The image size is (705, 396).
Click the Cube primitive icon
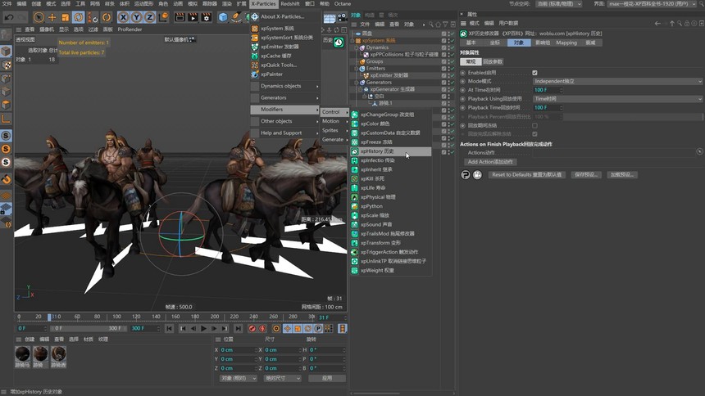(223, 17)
